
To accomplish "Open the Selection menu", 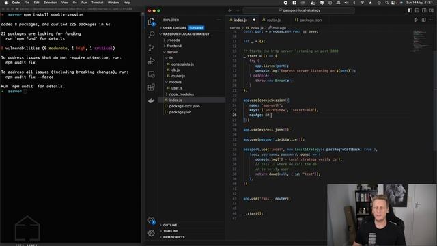I will (50, 3).
